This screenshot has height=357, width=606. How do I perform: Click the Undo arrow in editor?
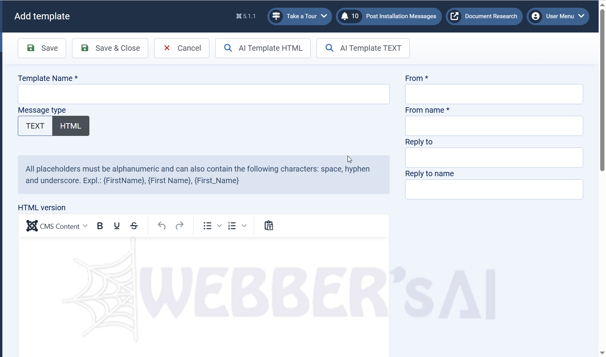click(x=162, y=226)
